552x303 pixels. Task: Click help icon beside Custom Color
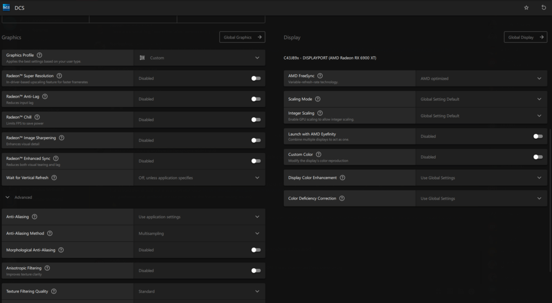(x=319, y=155)
